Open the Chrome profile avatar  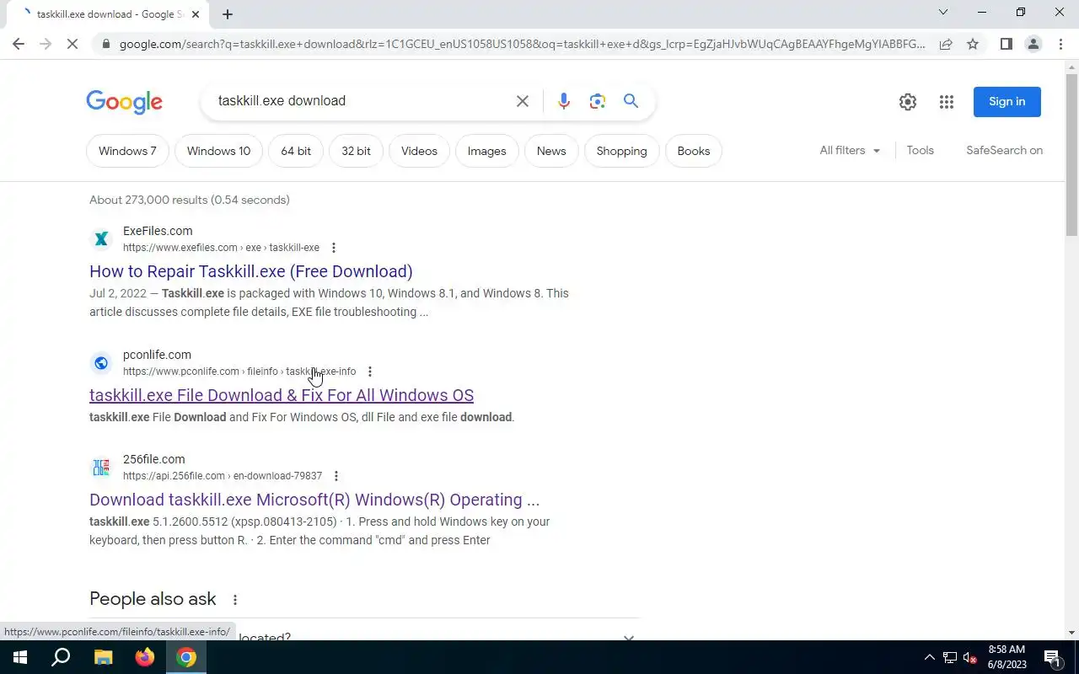coord(1033,44)
